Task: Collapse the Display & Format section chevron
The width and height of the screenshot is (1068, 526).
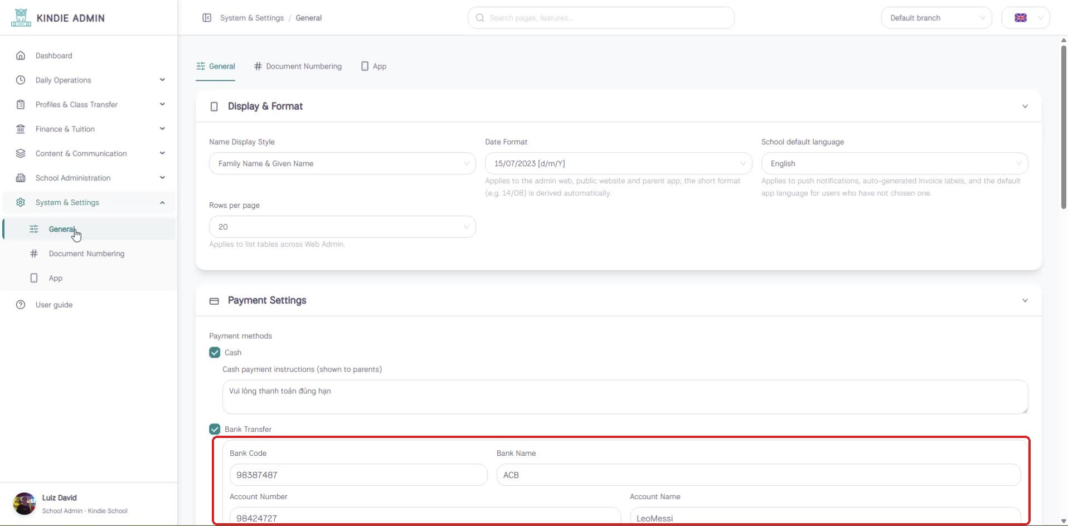Action: 1025,106
